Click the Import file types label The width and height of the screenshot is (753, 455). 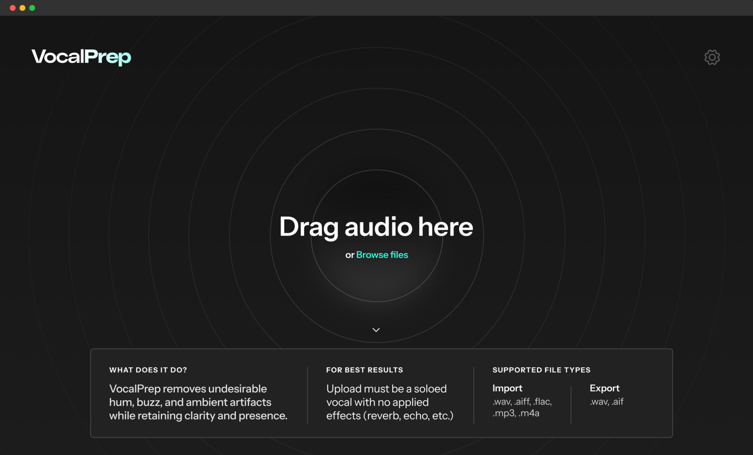pos(507,388)
